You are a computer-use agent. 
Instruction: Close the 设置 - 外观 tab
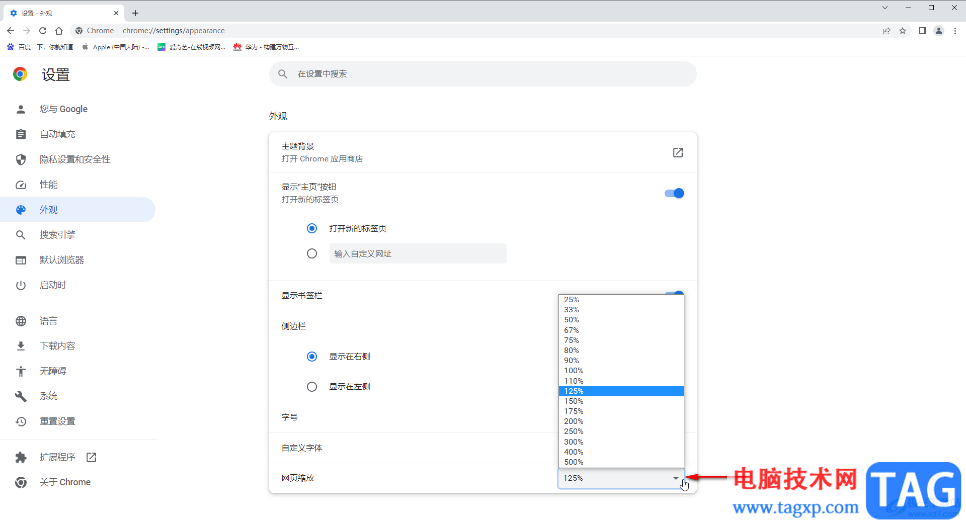tap(116, 13)
